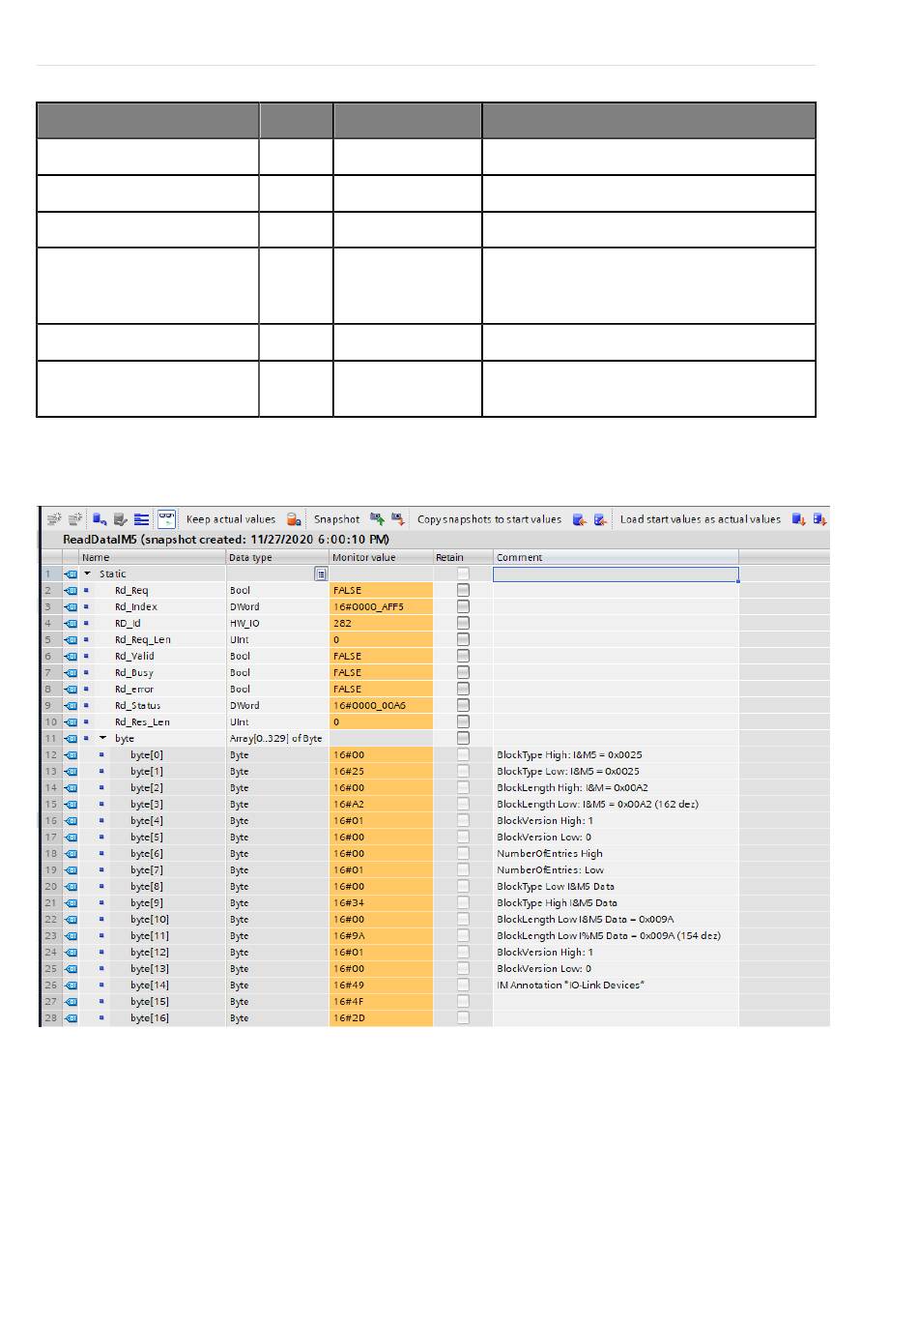Click the tag icon on byte[0] row

pos(71,755)
